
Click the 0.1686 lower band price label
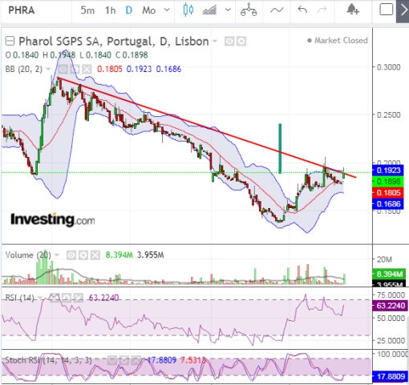(388, 204)
